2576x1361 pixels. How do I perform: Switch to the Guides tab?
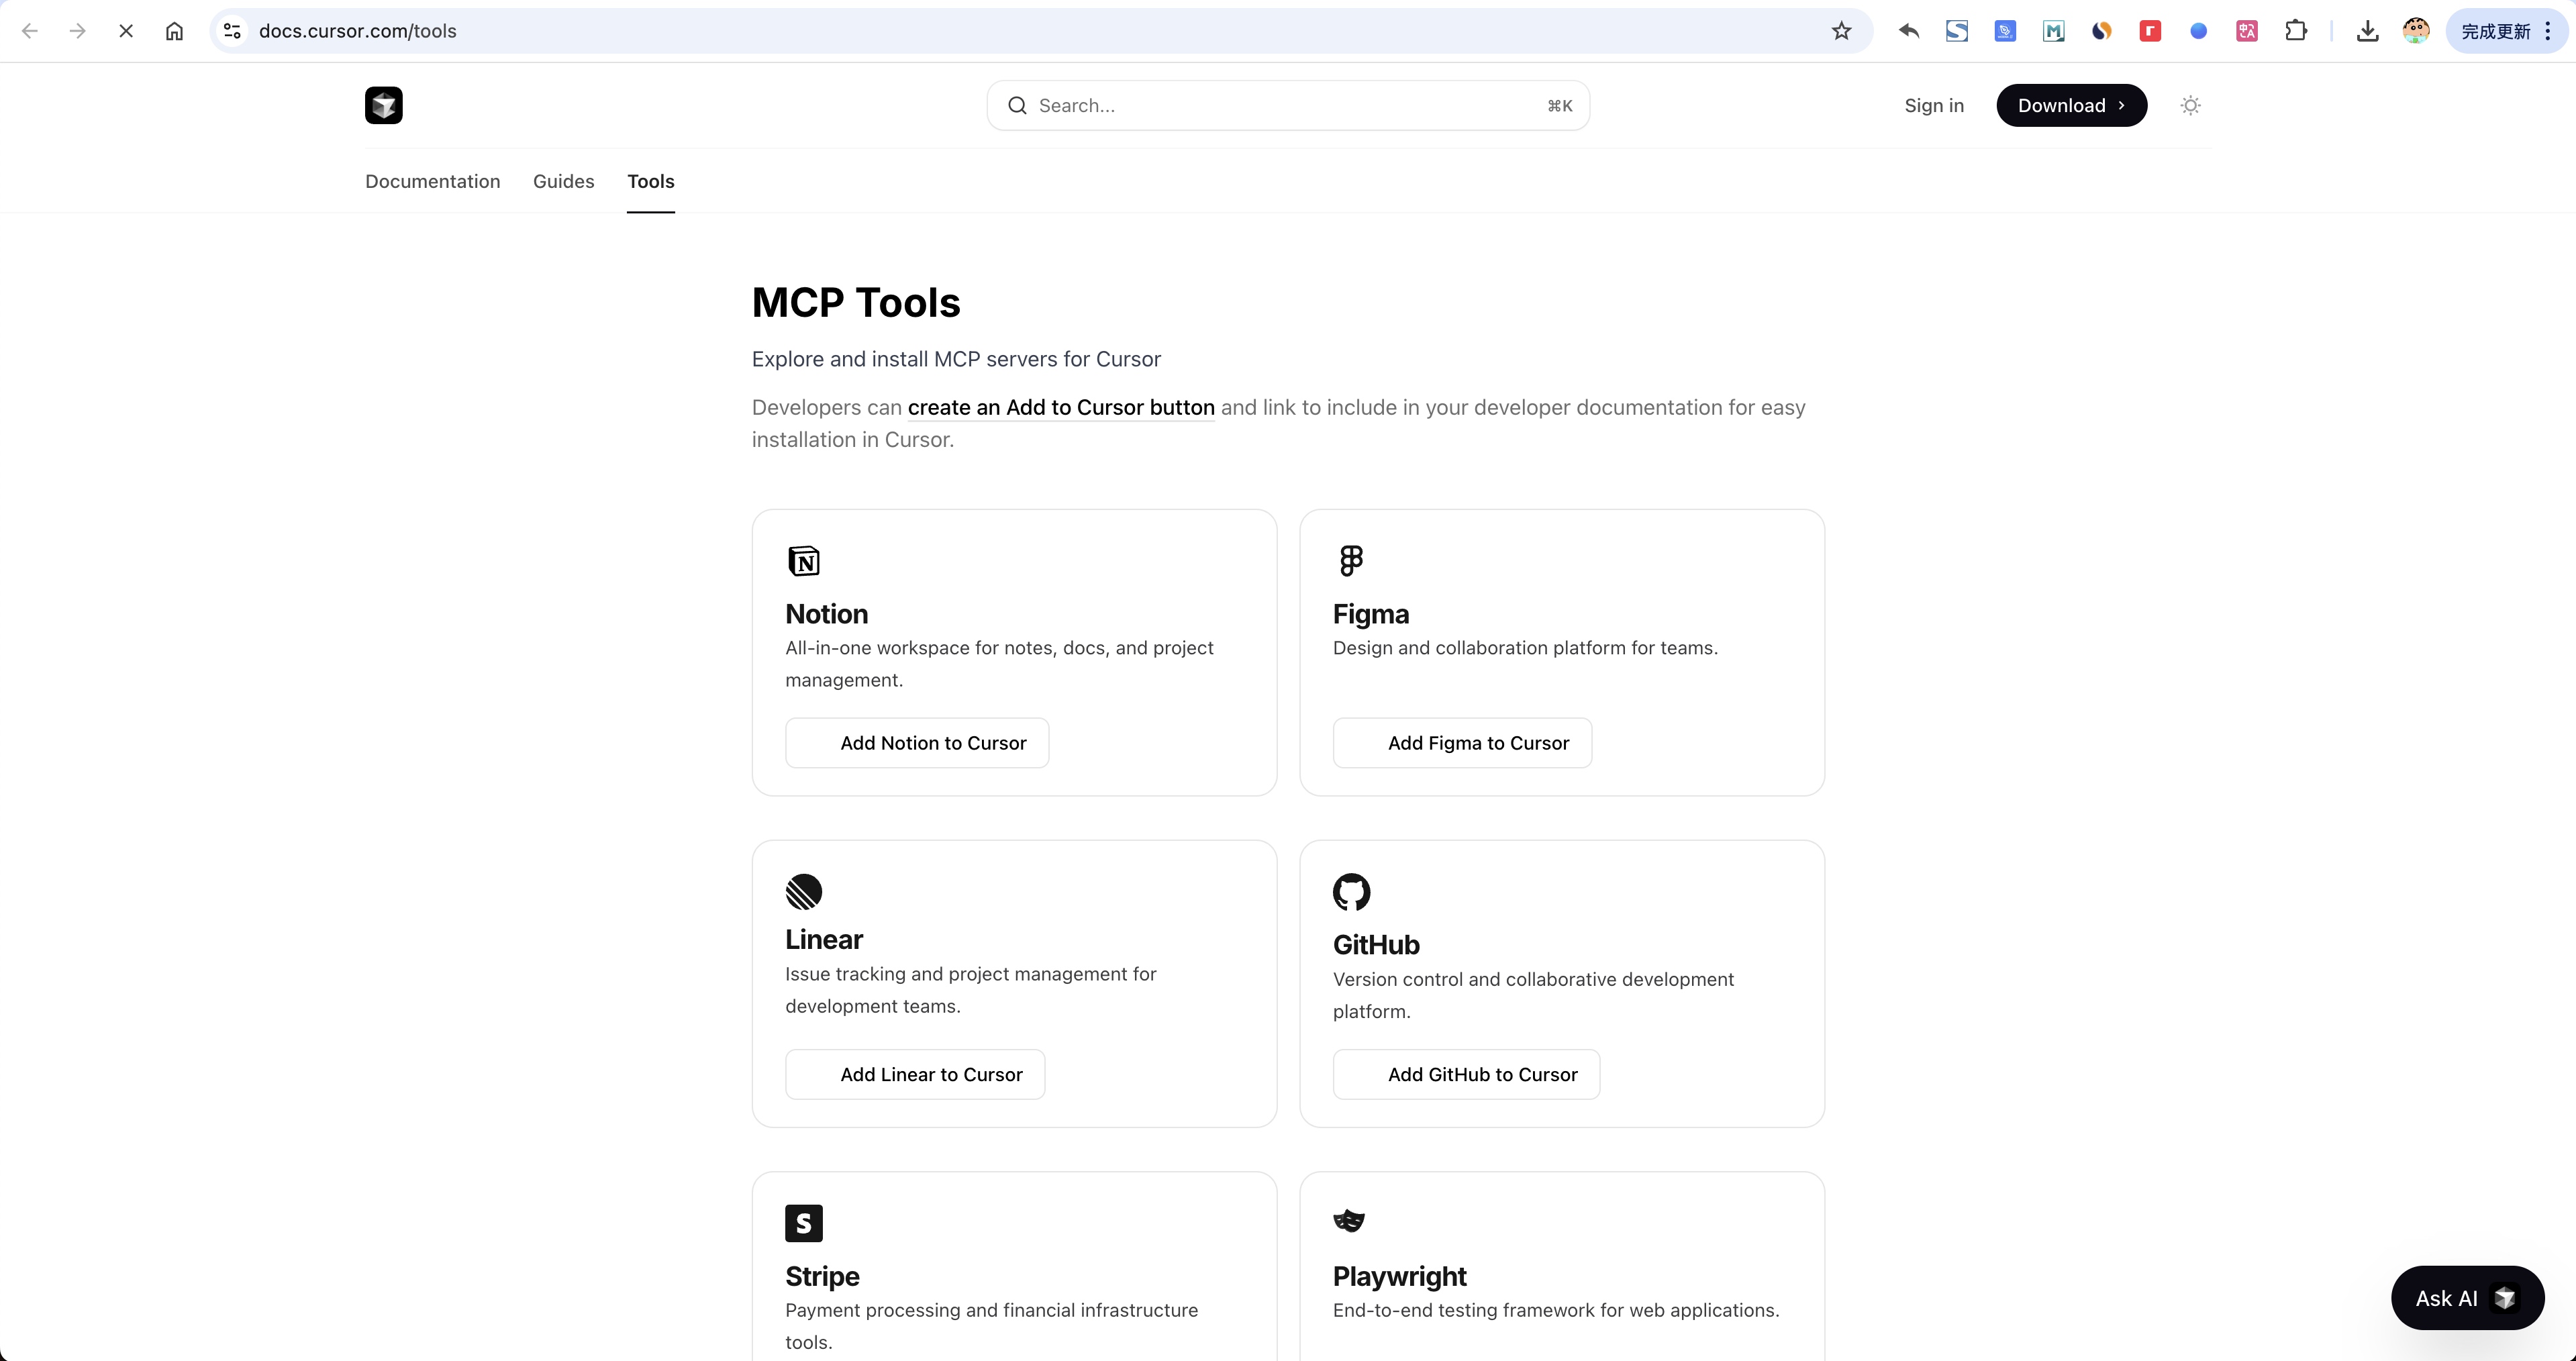tap(563, 181)
